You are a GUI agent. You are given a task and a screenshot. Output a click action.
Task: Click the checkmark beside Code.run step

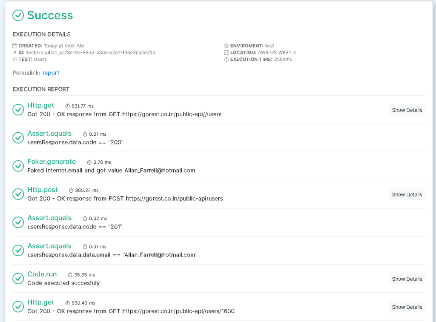point(18,279)
